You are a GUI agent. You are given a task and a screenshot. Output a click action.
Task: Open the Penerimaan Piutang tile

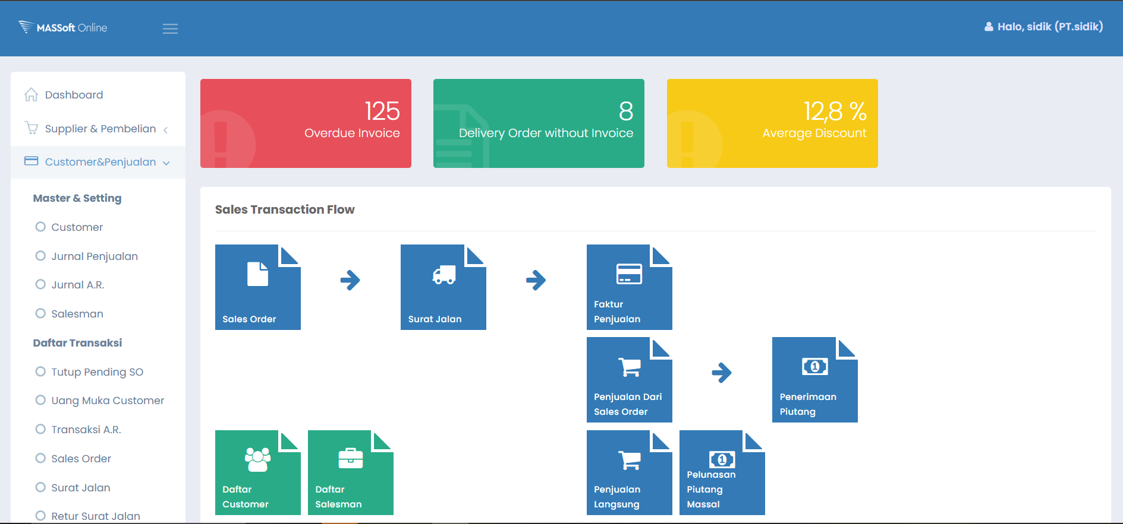click(815, 380)
